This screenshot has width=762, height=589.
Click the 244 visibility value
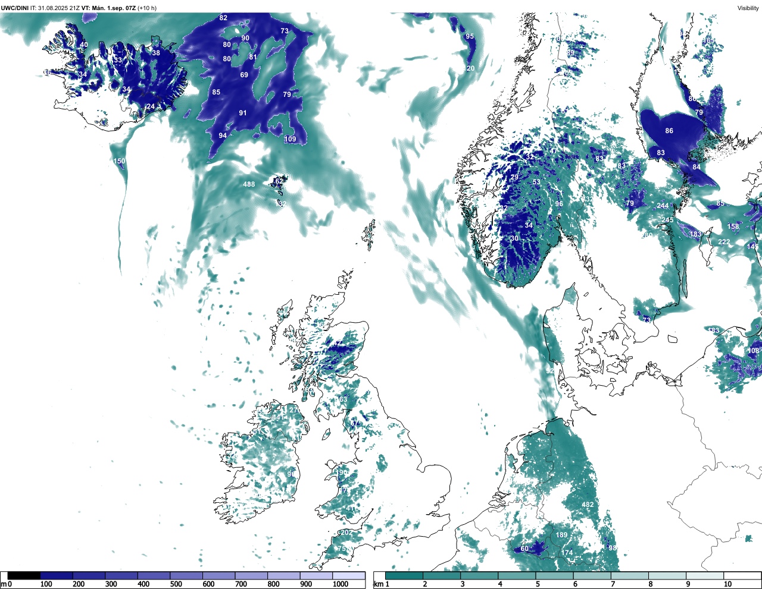pos(663,206)
